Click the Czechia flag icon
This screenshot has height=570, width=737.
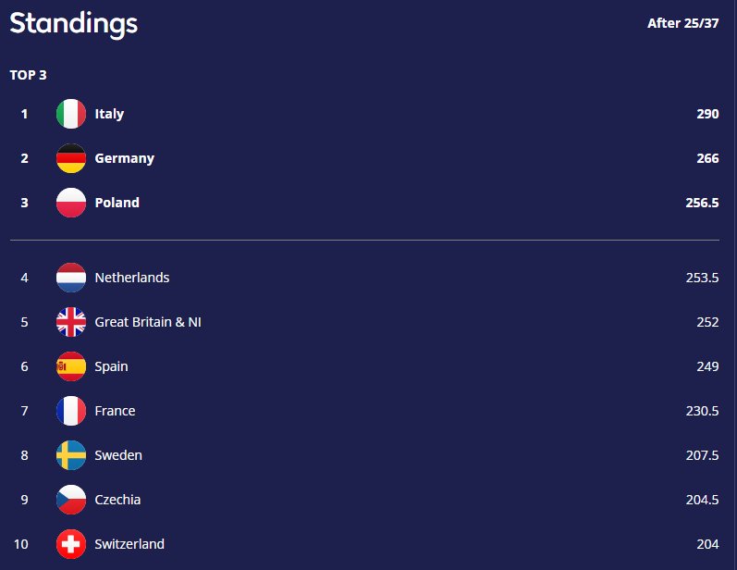click(x=71, y=500)
